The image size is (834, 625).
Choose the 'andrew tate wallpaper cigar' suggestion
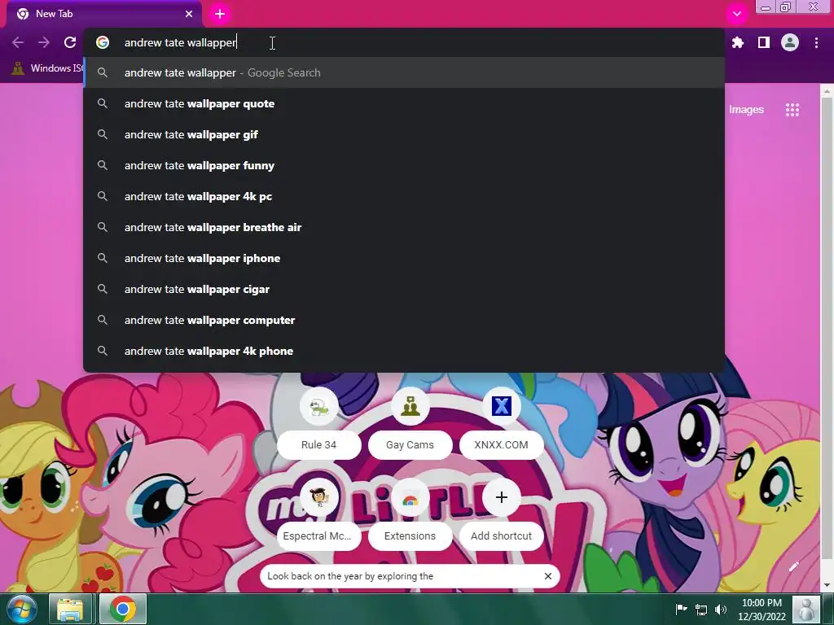coord(404,289)
